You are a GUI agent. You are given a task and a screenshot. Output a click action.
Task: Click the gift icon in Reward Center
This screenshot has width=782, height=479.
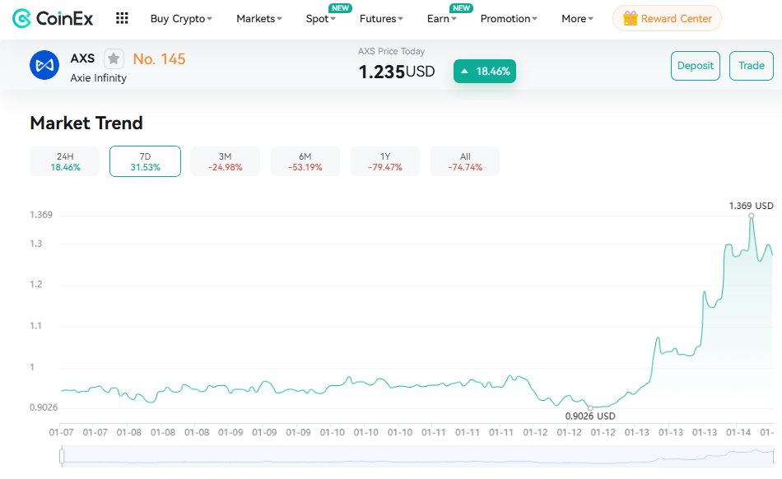630,18
